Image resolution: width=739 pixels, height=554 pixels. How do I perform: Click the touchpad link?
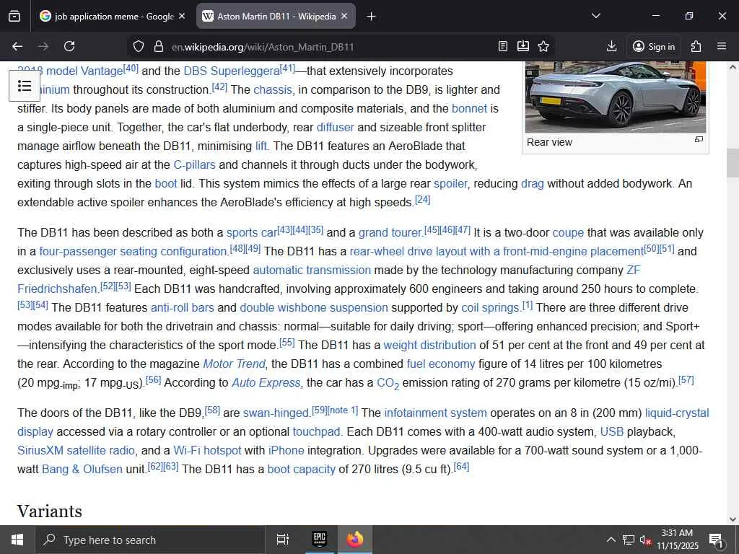316,431
